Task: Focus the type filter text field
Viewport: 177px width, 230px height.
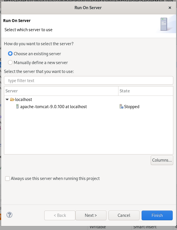Action: (x=88, y=80)
